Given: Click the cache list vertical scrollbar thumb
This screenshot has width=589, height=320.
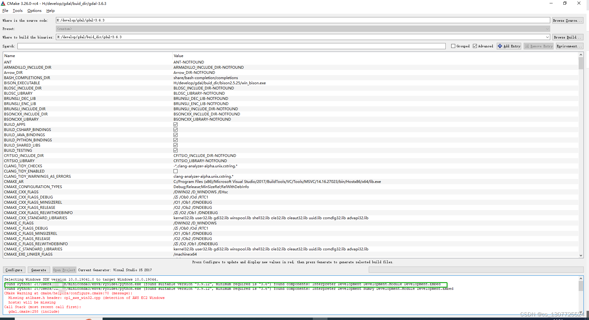Looking at the screenshot, I should point(581,63).
